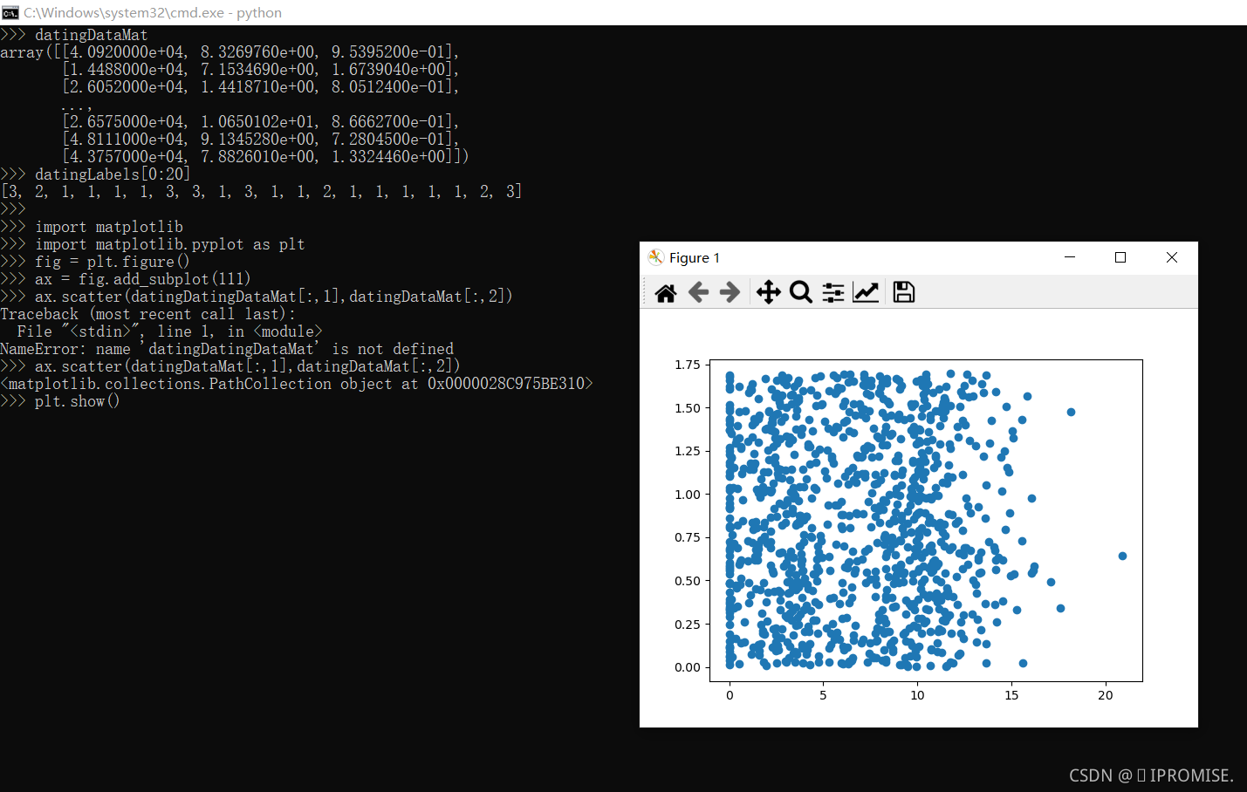1247x792 pixels.
Task: Reset the plot view with Home icon
Action: point(666,293)
